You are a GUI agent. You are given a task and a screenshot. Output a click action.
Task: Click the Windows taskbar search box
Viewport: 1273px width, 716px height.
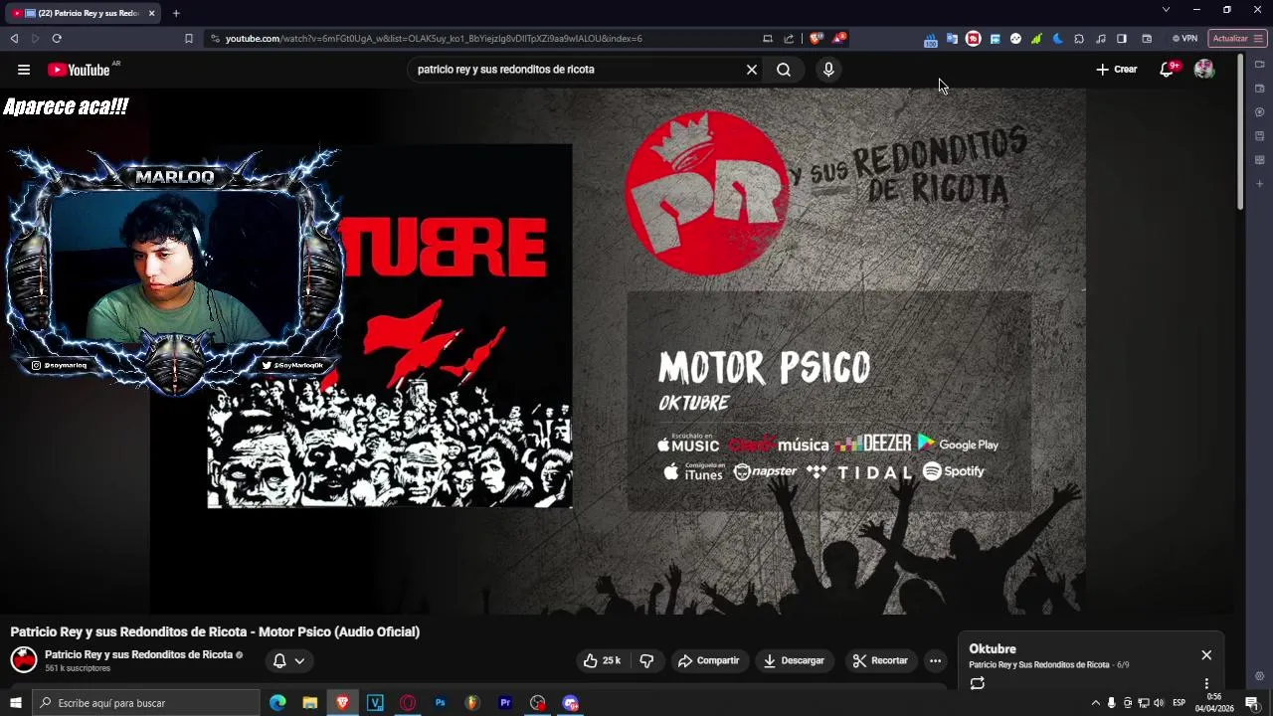[x=146, y=703]
